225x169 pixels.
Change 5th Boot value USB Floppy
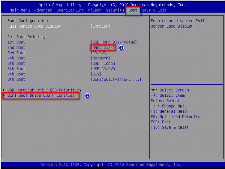104,63
